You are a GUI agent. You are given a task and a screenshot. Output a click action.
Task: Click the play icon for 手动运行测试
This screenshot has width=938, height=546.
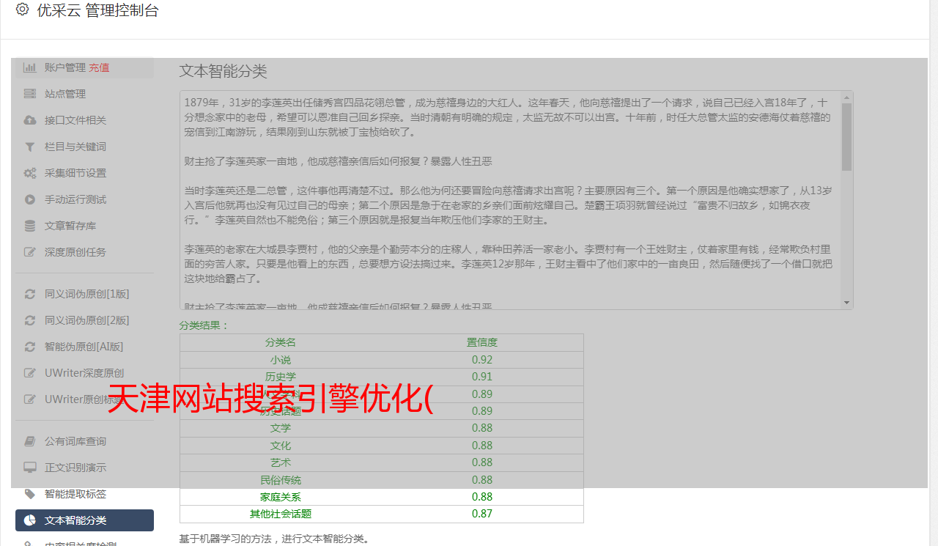30,199
